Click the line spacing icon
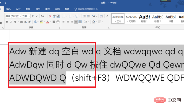Image resolution: width=184 pixels, height=110 pixels. (86, 22)
